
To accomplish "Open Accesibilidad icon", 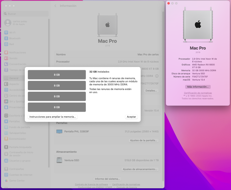I will point(6,90).
